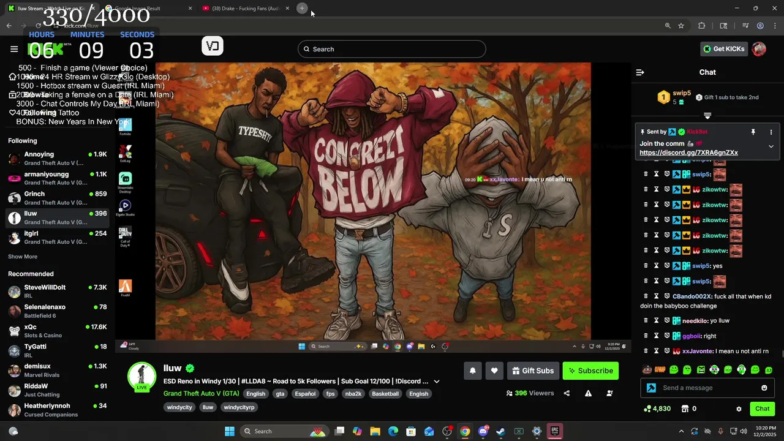Screen dimensions: 784x441
Task: Open the chat shop icon
Action: click(x=685, y=409)
